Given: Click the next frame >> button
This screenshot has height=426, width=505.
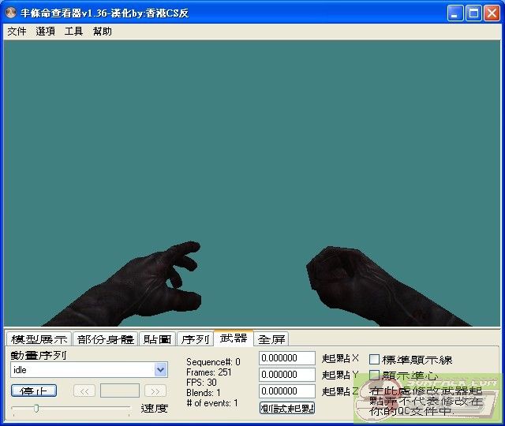Looking at the screenshot, I should coord(155,390).
